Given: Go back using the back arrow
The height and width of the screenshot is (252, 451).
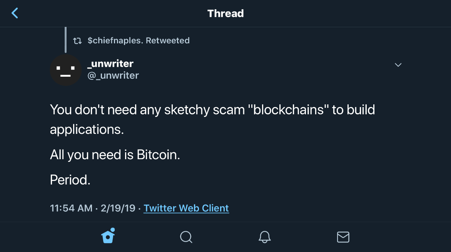Looking at the screenshot, I should coord(15,13).
